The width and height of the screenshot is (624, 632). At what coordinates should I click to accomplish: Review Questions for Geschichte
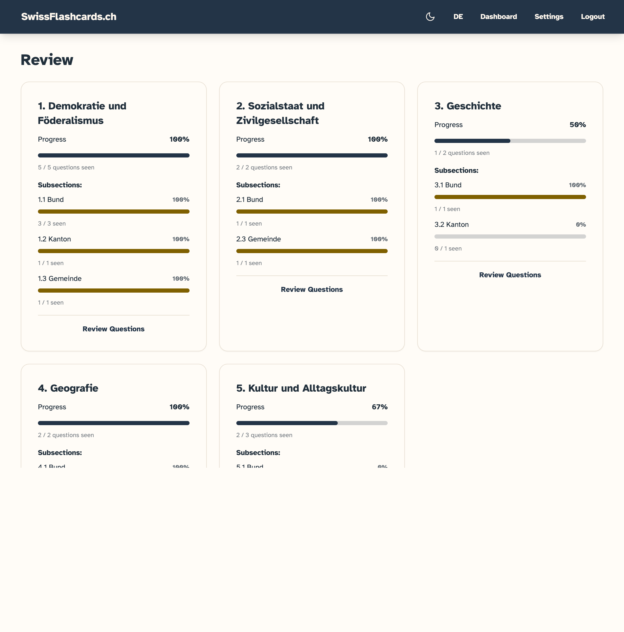[510, 275]
